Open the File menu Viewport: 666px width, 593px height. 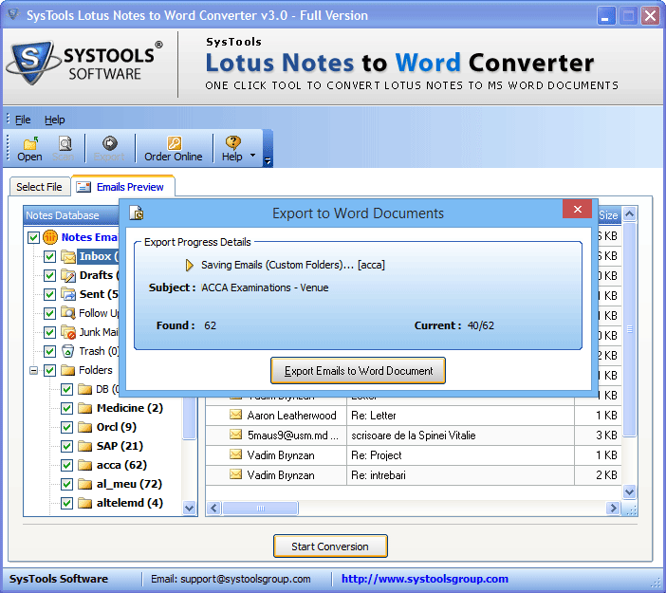click(x=23, y=120)
